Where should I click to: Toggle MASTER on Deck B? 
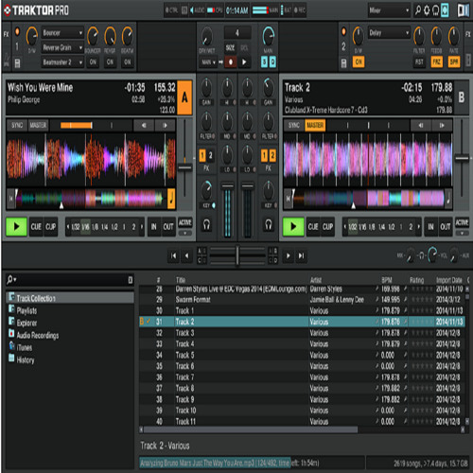pyautogui.click(x=315, y=125)
